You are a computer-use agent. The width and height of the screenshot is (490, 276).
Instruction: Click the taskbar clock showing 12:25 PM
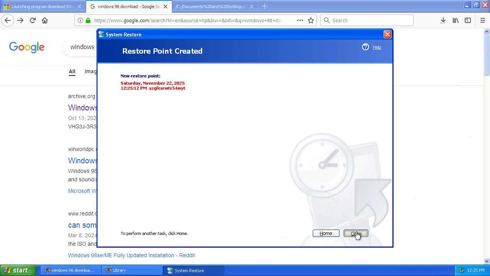tap(476, 271)
